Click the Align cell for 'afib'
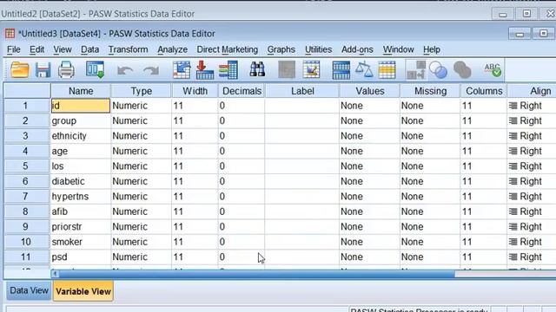Image resolution: width=556 pixels, height=312 pixels. pyautogui.click(x=532, y=211)
